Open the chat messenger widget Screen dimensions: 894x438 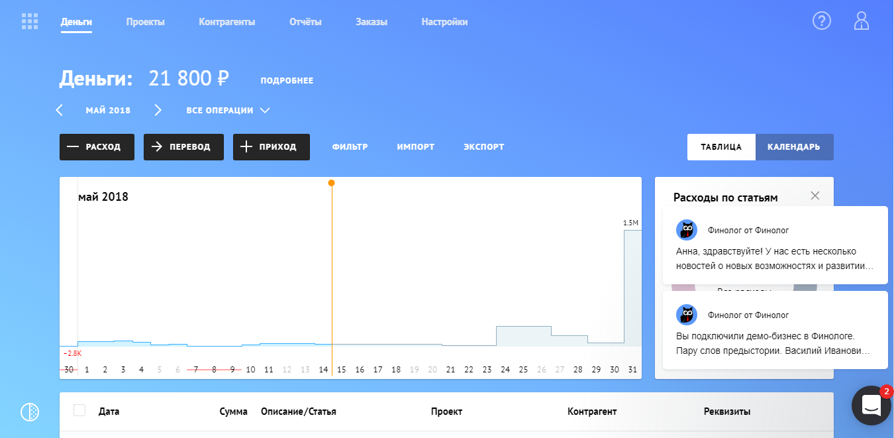pos(871,406)
